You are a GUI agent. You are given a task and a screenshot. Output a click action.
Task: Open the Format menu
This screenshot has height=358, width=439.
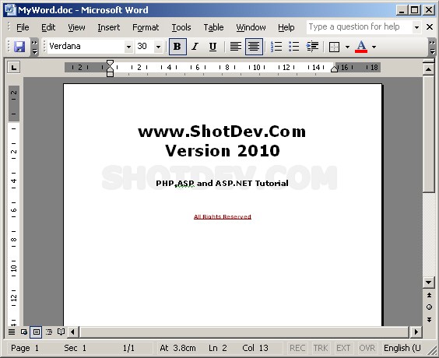pos(146,27)
